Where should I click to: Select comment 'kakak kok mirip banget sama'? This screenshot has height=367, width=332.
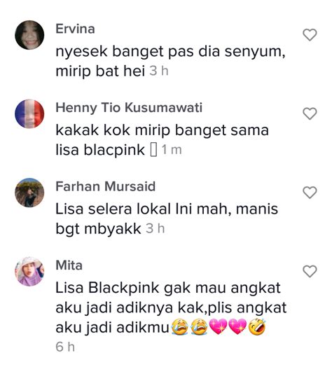click(162, 130)
